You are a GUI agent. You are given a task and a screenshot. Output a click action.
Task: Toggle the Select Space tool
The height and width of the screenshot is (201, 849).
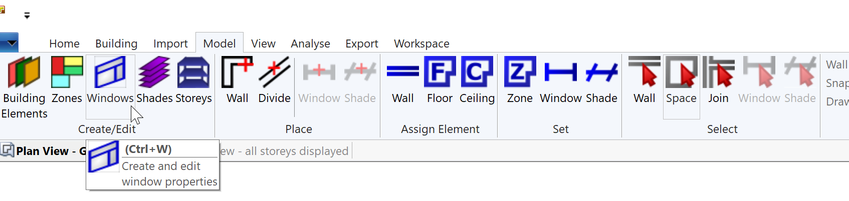682,86
